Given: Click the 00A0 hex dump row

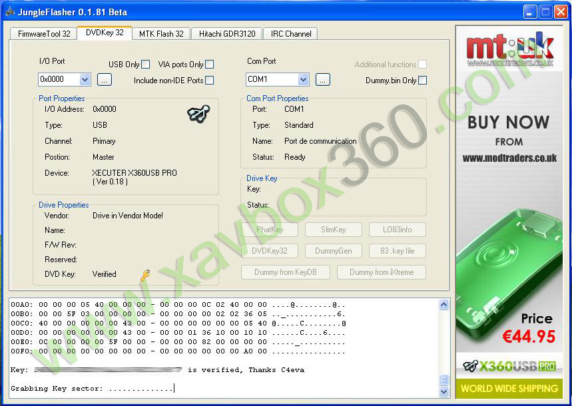Looking at the screenshot, I should pyautogui.click(x=178, y=305).
